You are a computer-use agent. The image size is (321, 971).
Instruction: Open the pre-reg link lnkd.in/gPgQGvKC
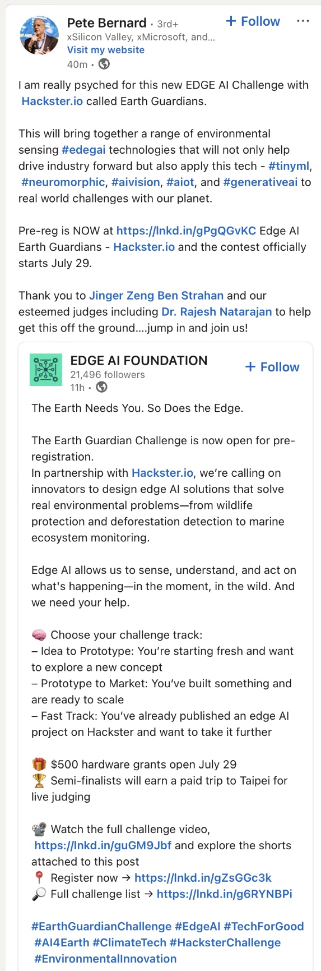[187, 231]
